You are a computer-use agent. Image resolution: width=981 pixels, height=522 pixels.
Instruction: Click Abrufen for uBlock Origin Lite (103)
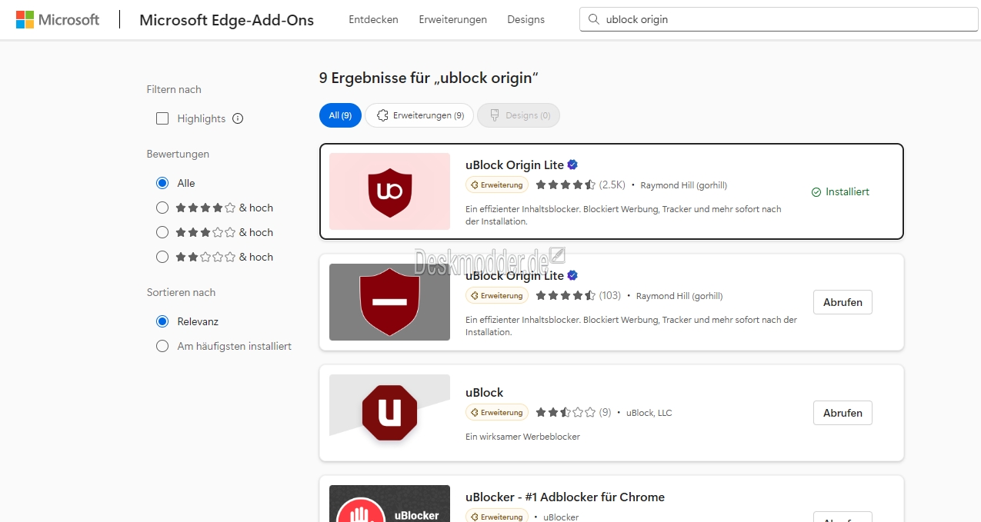click(x=843, y=302)
